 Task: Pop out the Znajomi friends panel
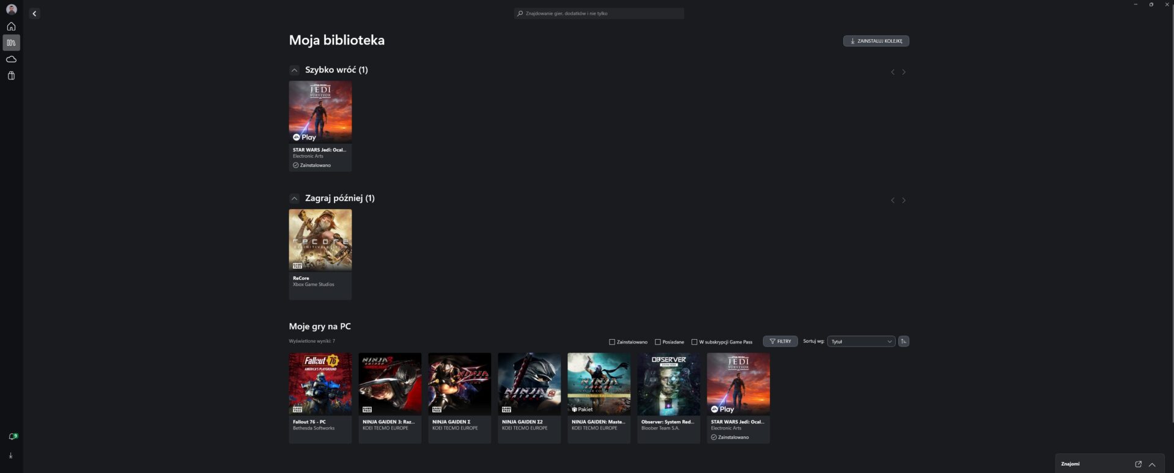(x=1138, y=464)
